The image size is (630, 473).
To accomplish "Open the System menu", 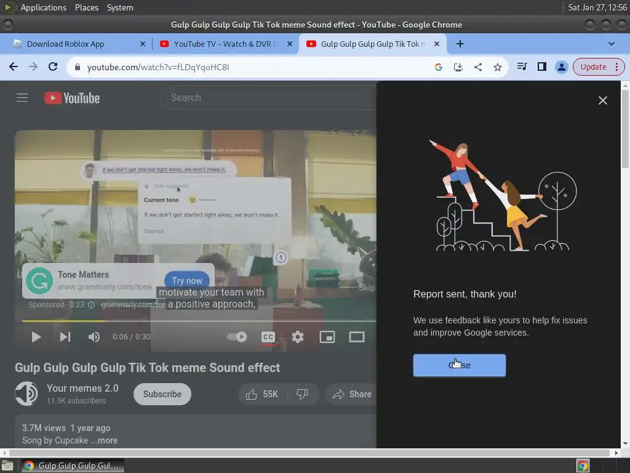I will click(x=120, y=7).
